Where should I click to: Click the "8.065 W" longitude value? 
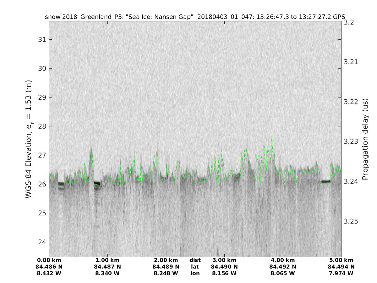[x=283, y=274]
